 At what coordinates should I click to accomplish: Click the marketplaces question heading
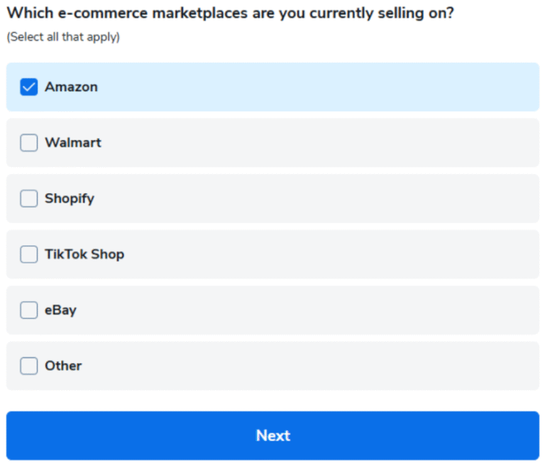[x=231, y=14]
